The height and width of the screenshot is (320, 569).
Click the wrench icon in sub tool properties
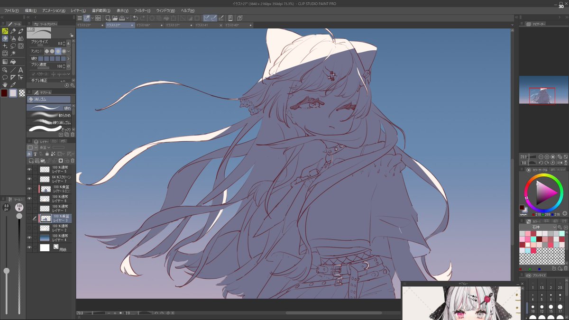coord(73,85)
